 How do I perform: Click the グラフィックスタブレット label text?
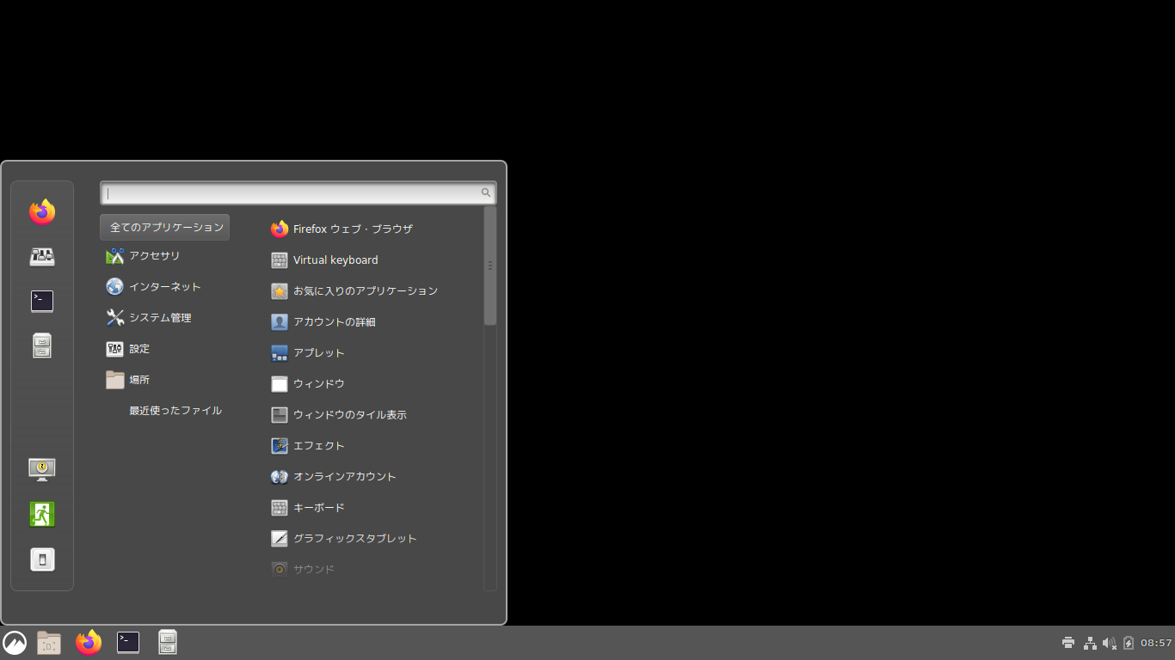point(355,539)
